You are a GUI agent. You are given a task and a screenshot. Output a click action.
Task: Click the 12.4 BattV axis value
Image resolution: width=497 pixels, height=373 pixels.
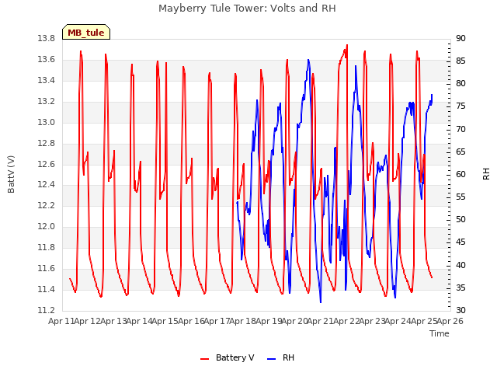tap(47, 185)
